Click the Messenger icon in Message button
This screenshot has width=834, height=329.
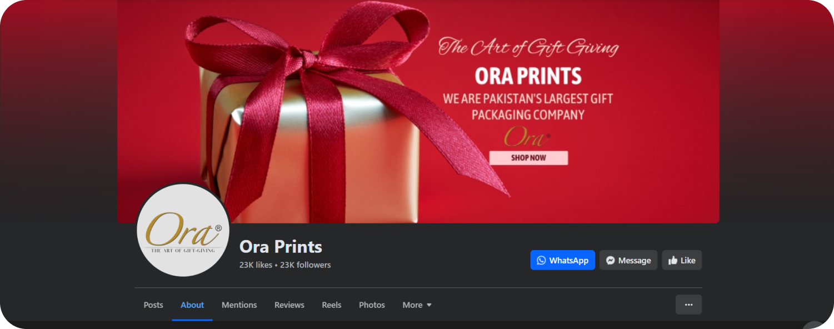pyautogui.click(x=610, y=260)
